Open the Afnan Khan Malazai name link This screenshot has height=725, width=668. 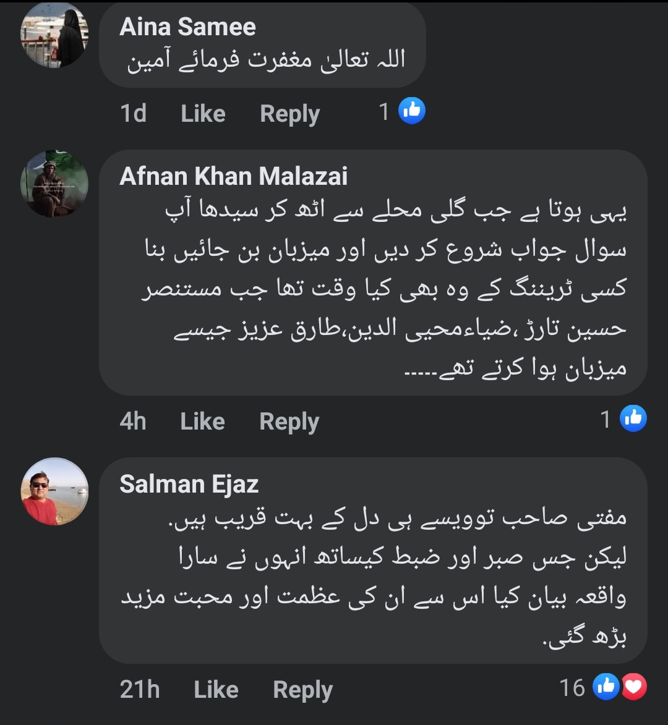point(233,176)
